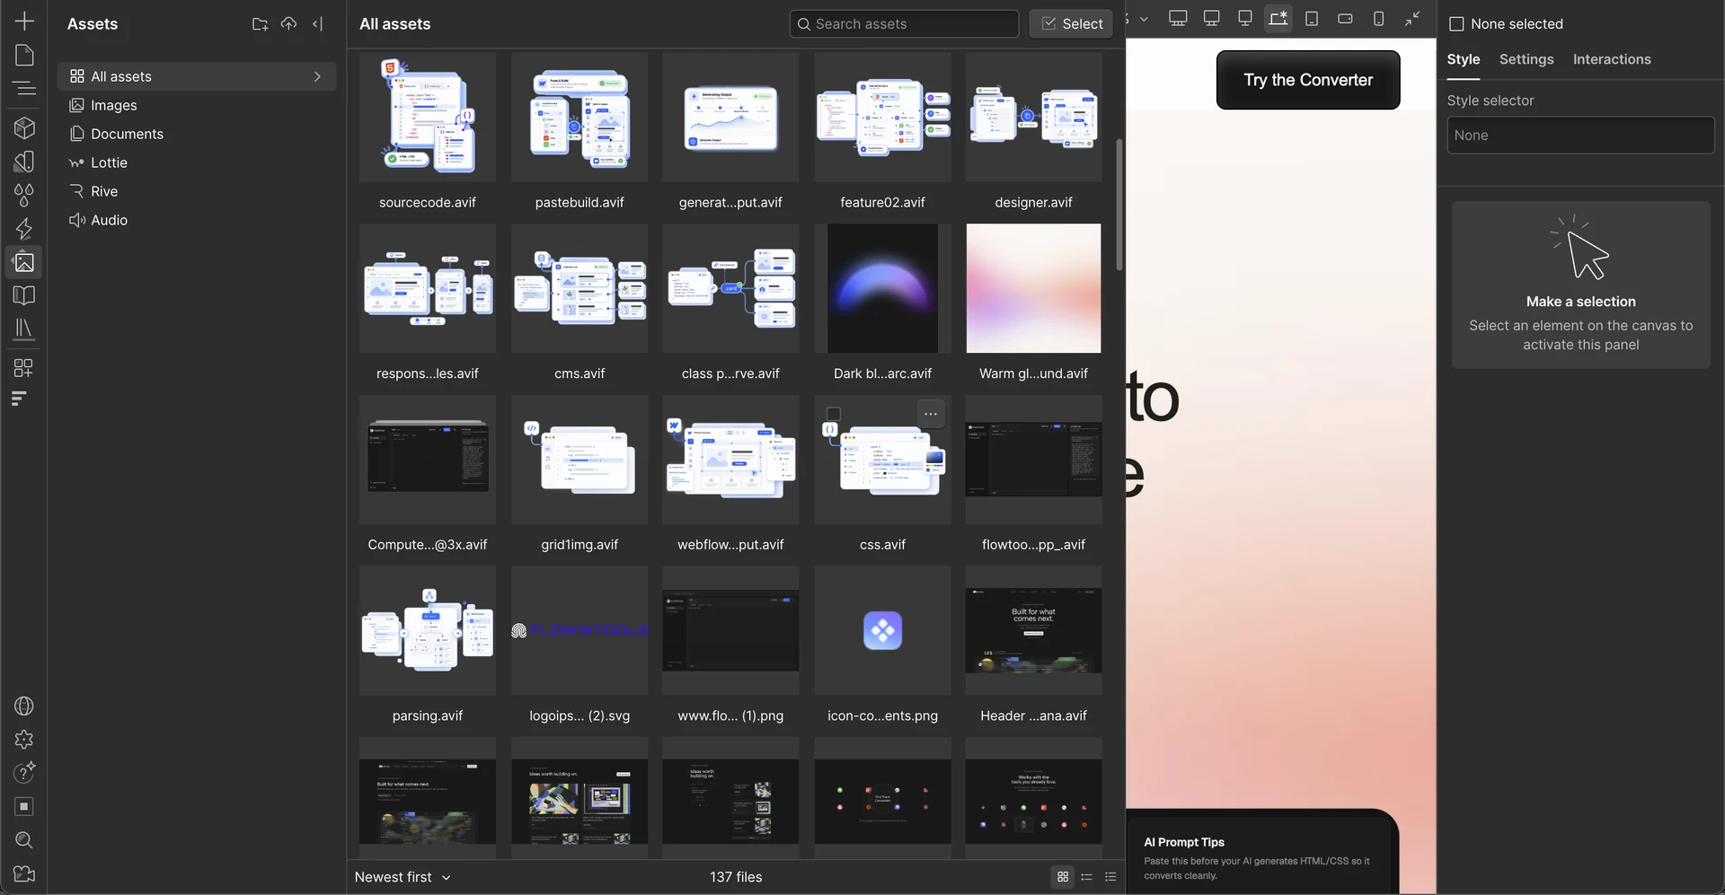Open the Interactions lightning icon in sidebar
The height and width of the screenshot is (895, 1725).
click(24, 228)
